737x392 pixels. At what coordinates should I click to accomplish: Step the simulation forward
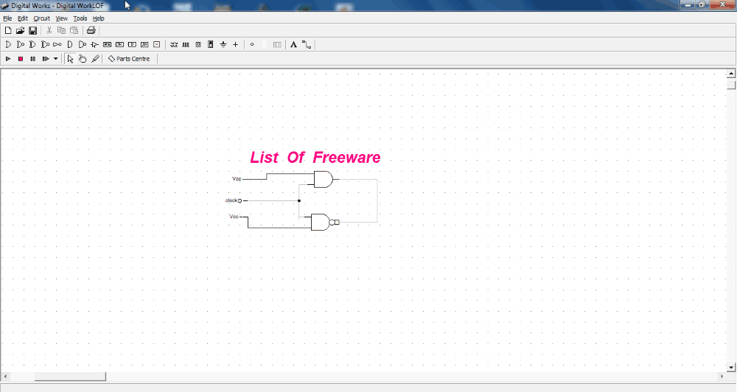(x=46, y=59)
